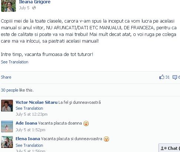This screenshot has height=152, width=180.
Task: Open Ade Ioana's avatar thumbnail
Action: click(7, 126)
